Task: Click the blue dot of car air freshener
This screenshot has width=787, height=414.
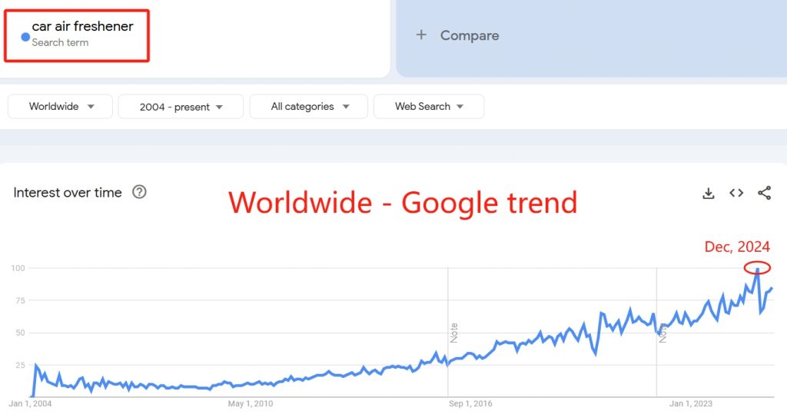Action: click(25, 37)
